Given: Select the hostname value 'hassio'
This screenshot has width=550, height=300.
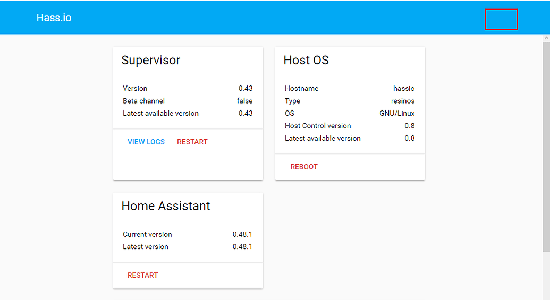Looking at the screenshot, I should coord(404,88).
